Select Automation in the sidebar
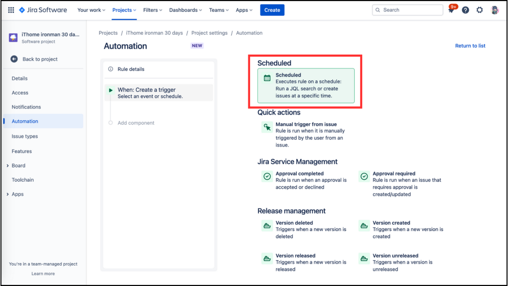 (44, 121)
